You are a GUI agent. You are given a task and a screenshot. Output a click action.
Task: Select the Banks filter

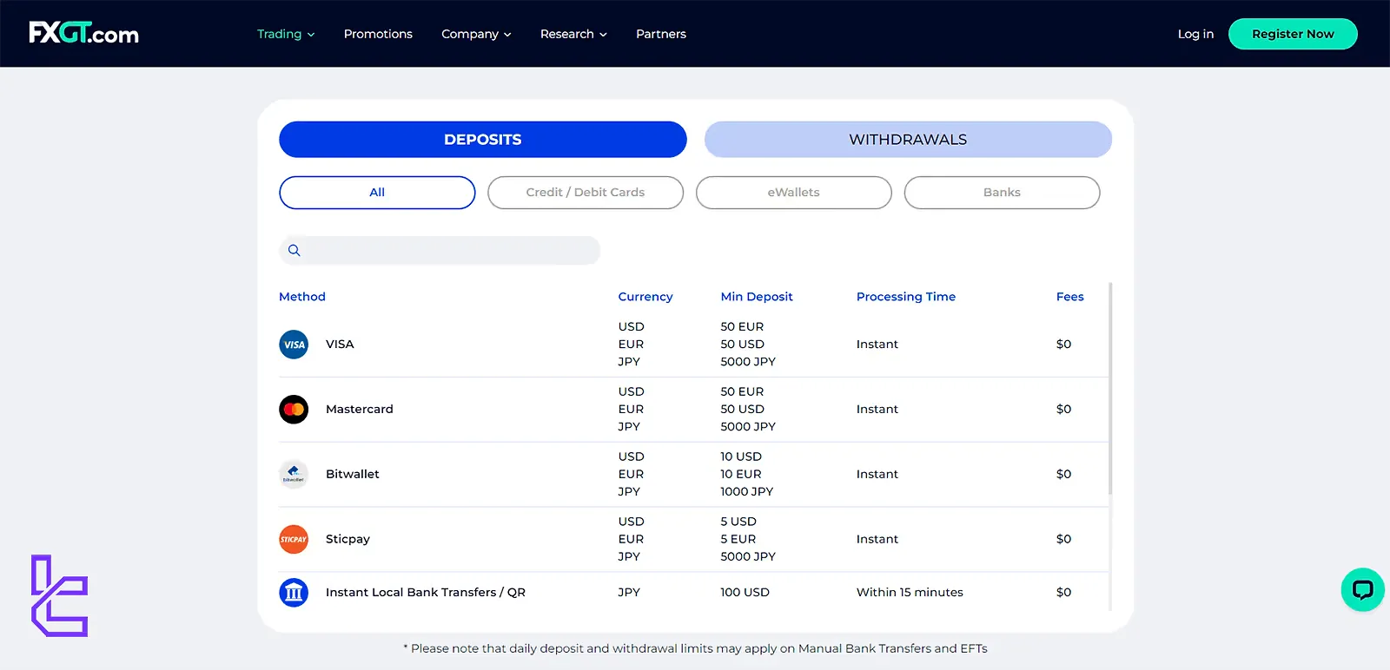pos(1003,193)
